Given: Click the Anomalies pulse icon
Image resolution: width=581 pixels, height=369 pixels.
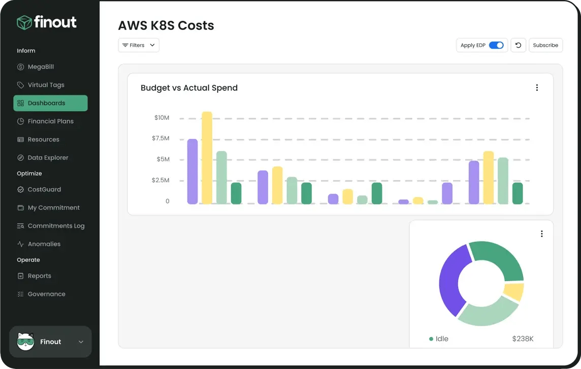Looking at the screenshot, I should coord(20,244).
